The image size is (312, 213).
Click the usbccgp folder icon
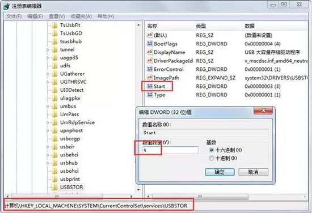(x=54, y=139)
